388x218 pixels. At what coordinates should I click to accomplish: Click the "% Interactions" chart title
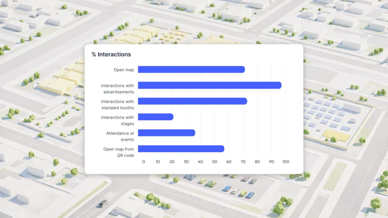pos(111,54)
